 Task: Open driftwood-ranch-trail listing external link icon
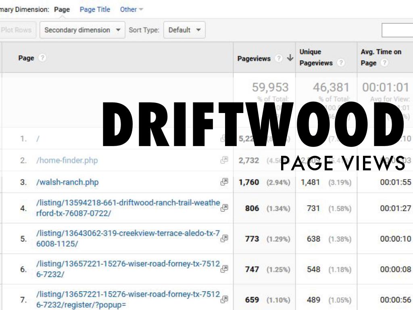(225, 208)
